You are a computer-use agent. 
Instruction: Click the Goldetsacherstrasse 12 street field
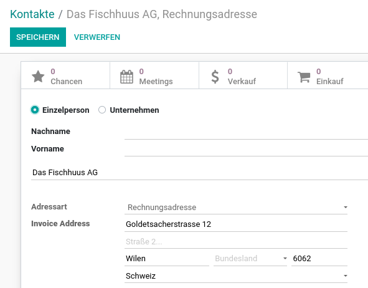236,224
